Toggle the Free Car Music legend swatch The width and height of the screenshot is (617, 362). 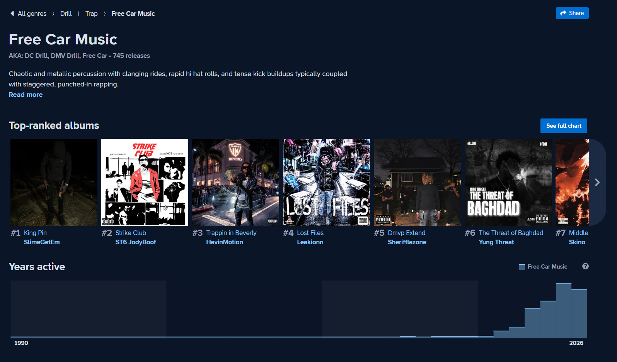(522, 267)
